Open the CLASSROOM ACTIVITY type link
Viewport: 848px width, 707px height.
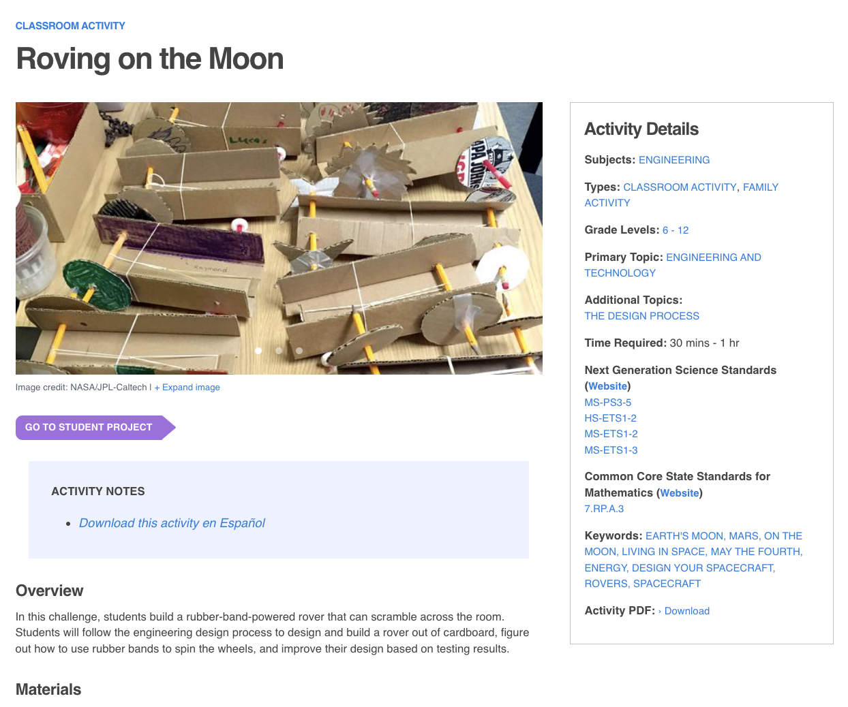coord(680,187)
